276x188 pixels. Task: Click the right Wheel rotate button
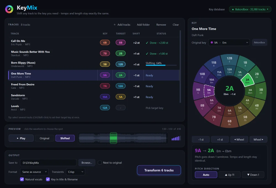click(258, 139)
